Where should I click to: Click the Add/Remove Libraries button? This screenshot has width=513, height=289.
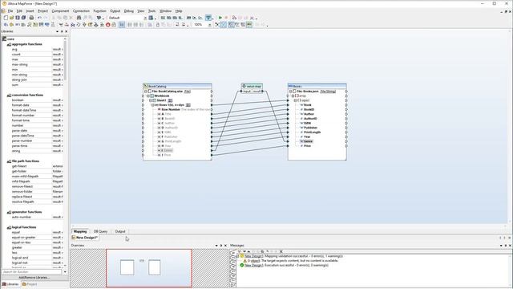34,278
